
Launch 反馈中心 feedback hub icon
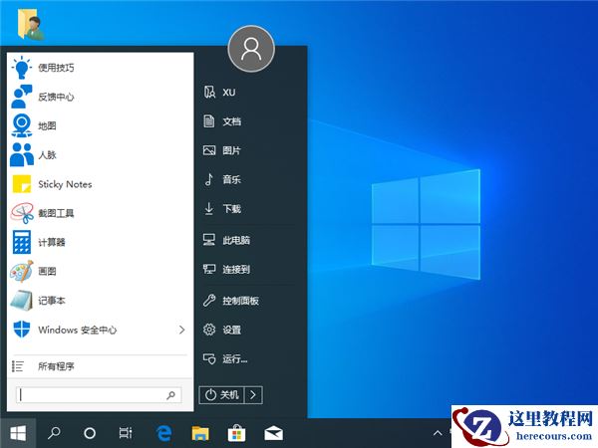click(x=21, y=97)
